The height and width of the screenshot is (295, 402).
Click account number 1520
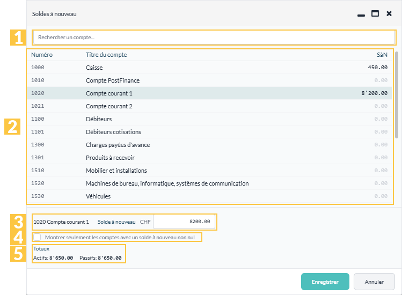(x=38, y=183)
